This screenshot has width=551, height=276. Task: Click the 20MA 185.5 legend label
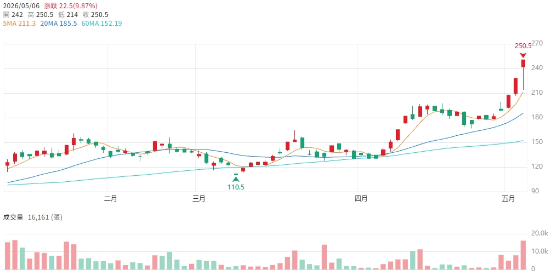[58, 24]
